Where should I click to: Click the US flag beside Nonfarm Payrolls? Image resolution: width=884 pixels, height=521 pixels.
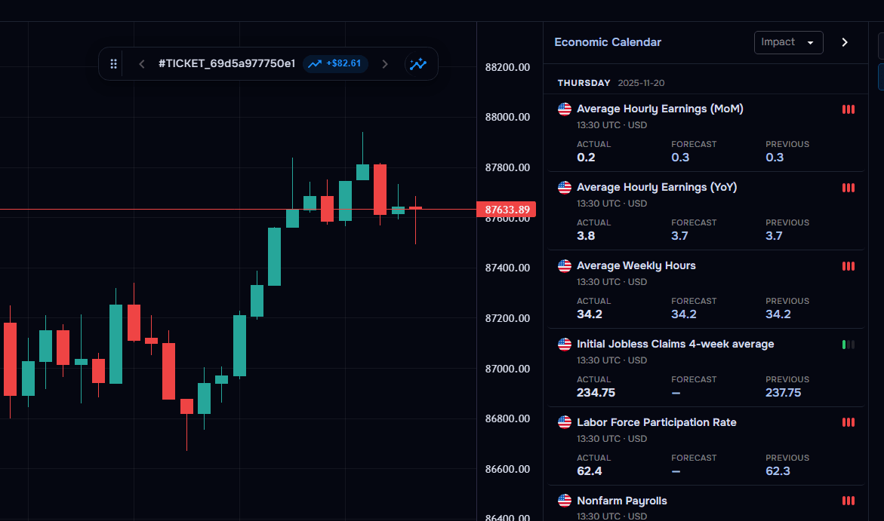564,501
